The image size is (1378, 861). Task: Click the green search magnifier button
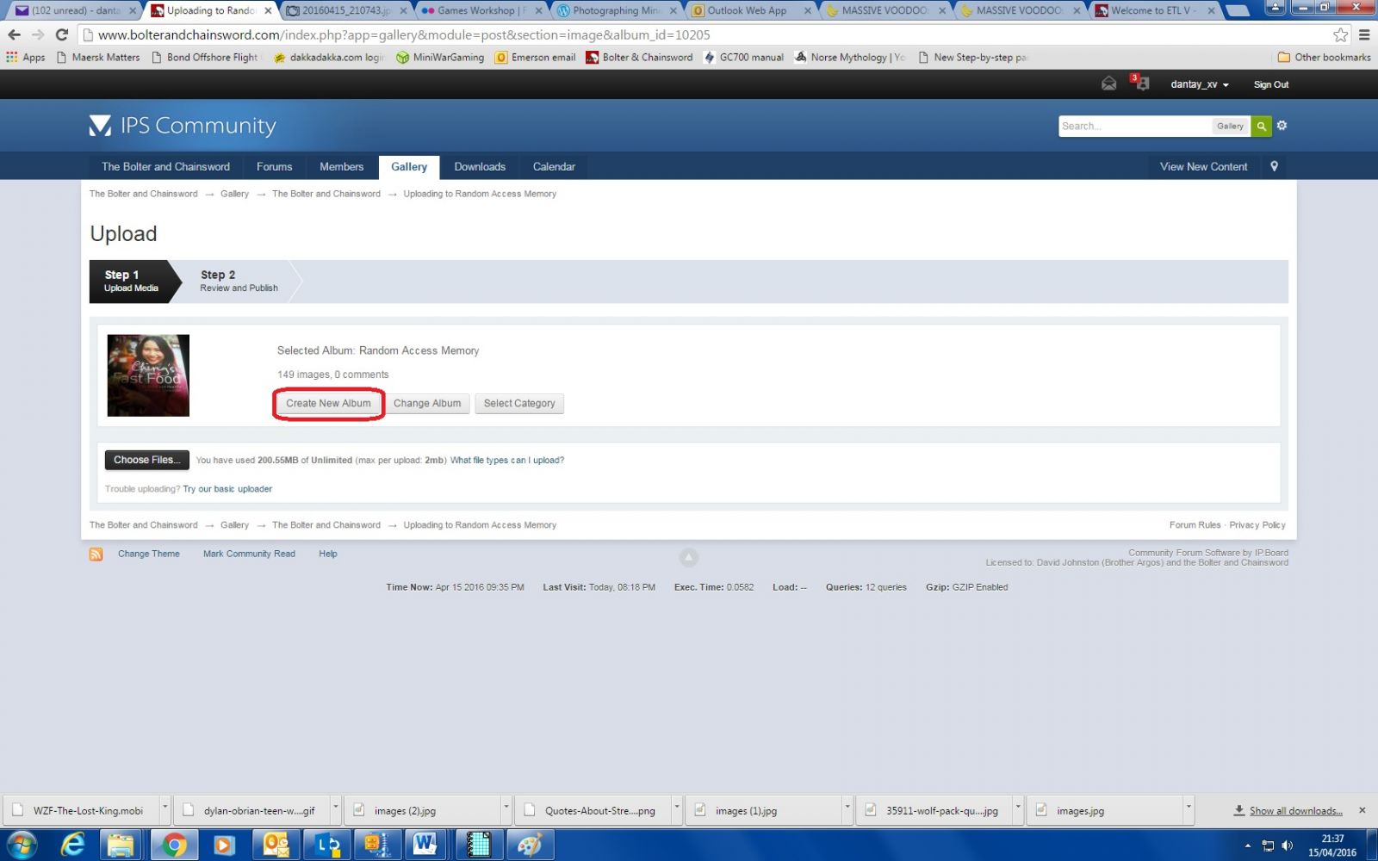(x=1261, y=126)
